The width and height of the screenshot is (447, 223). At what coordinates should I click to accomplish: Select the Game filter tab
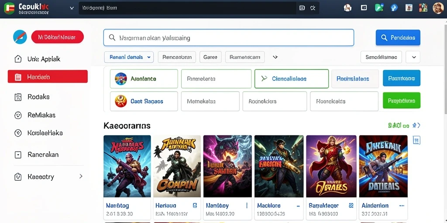210,57
